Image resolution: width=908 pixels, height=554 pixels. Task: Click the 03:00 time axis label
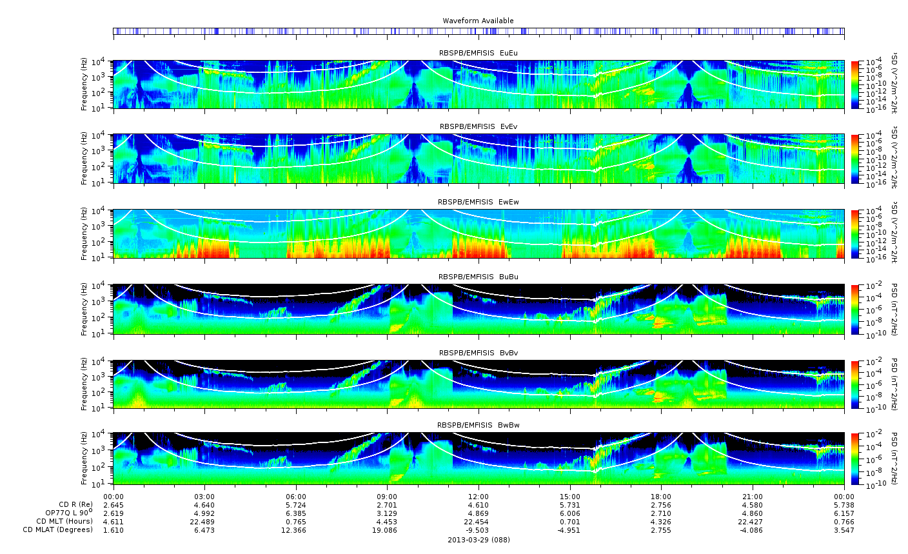204,496
